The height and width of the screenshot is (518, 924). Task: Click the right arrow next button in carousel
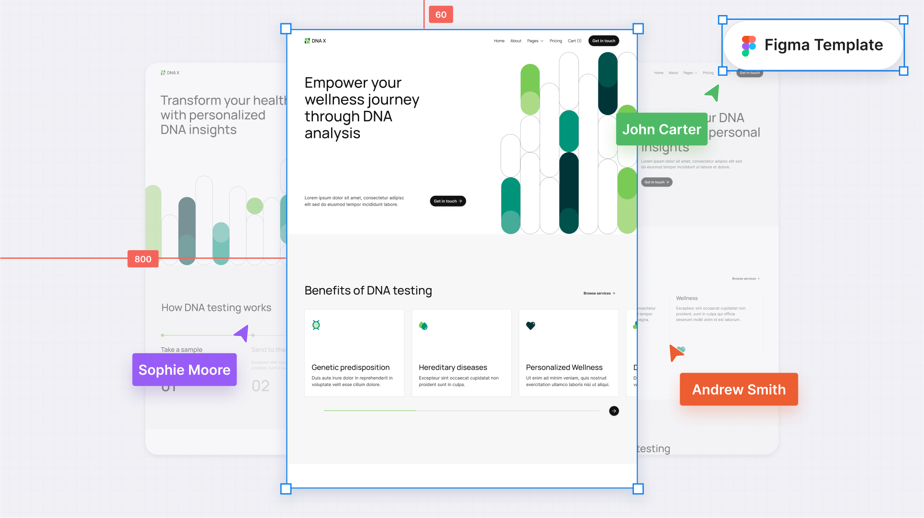[614, 411]
